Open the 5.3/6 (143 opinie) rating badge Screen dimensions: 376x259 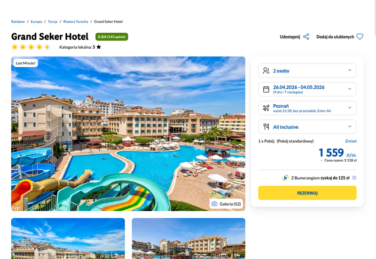point(111,37)
